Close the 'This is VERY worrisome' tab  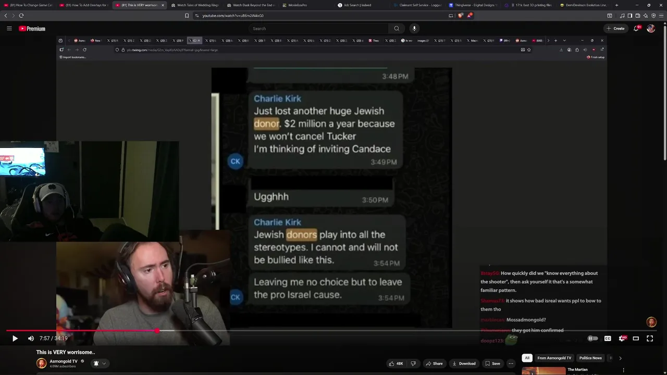(163, 5)
